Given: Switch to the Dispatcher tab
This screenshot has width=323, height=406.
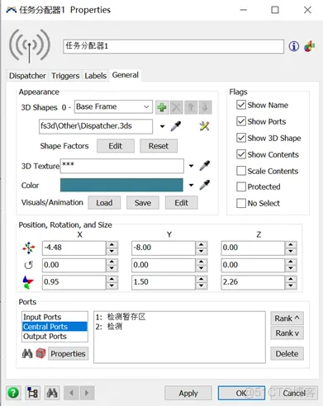Looking at the screenshot, I should (27, 76).
